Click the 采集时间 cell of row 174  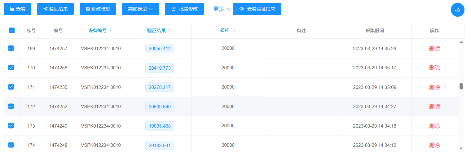(374, 145)
